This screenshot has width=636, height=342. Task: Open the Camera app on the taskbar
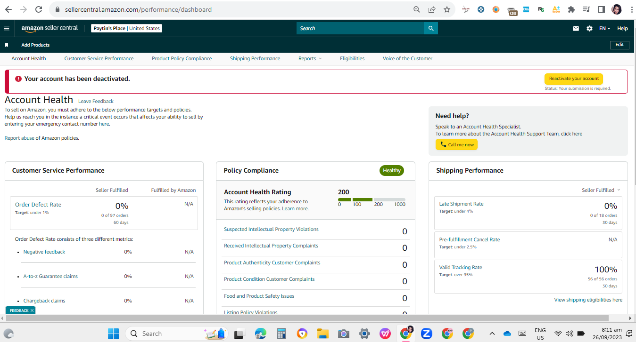coord(344,334)
